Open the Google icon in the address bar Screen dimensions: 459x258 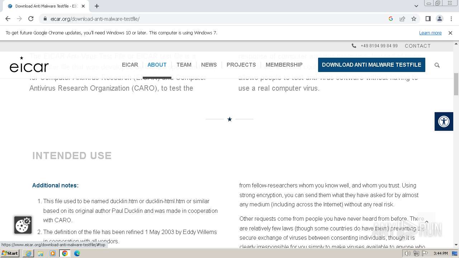pyautogui.click(x=391, y=19)
